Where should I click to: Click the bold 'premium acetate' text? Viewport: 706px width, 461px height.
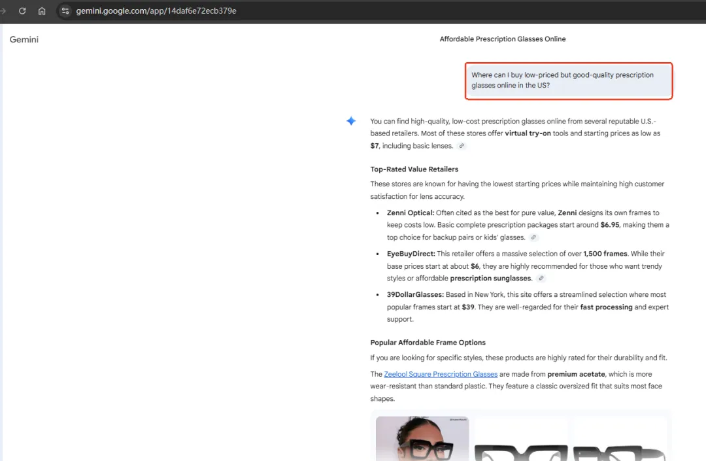577,374
